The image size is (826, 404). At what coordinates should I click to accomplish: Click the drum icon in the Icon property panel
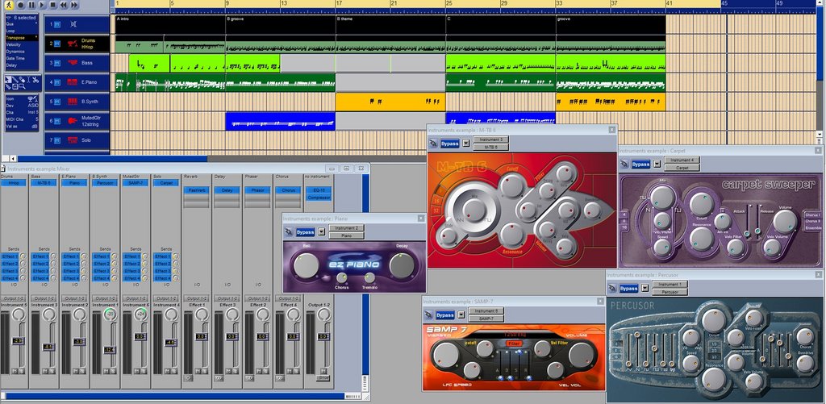tap(31, 98)
